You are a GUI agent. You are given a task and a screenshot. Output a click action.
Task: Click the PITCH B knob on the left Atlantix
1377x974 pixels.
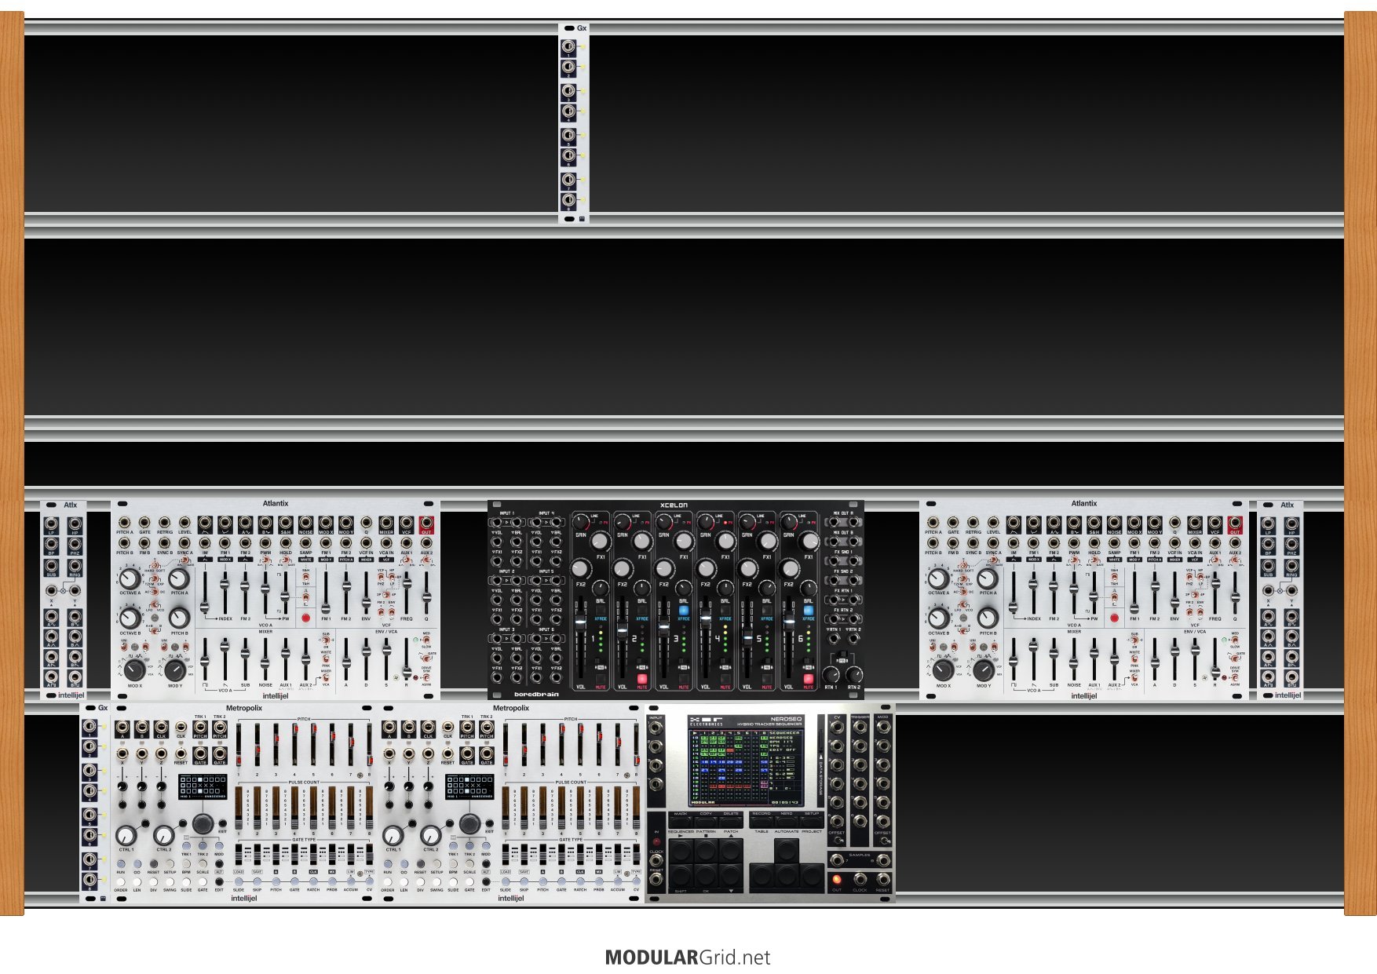click(x=179, y=618)
